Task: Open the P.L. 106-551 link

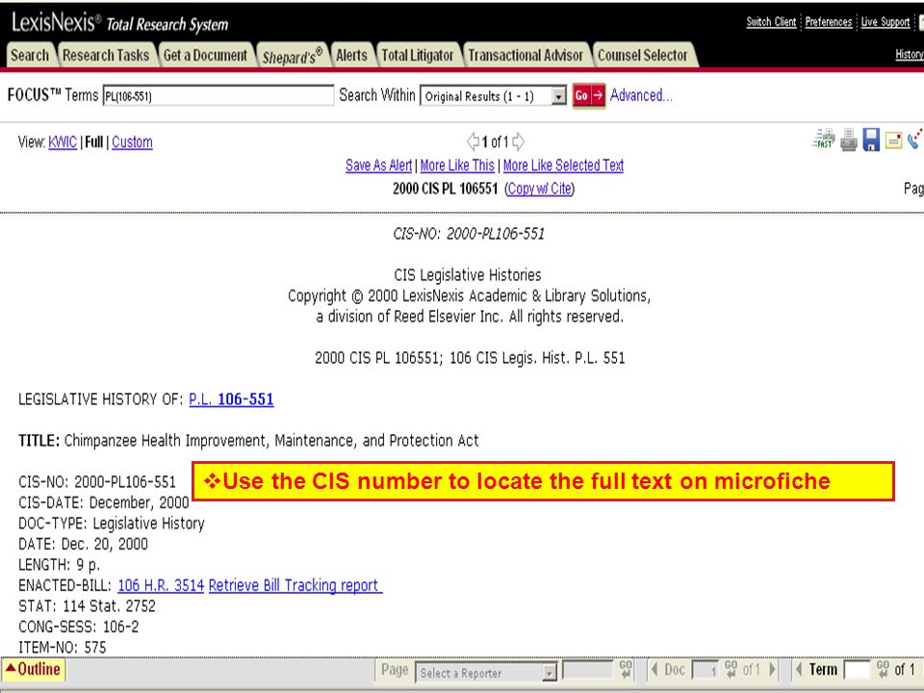Action: pyautogui.click(x=231, y=399)
